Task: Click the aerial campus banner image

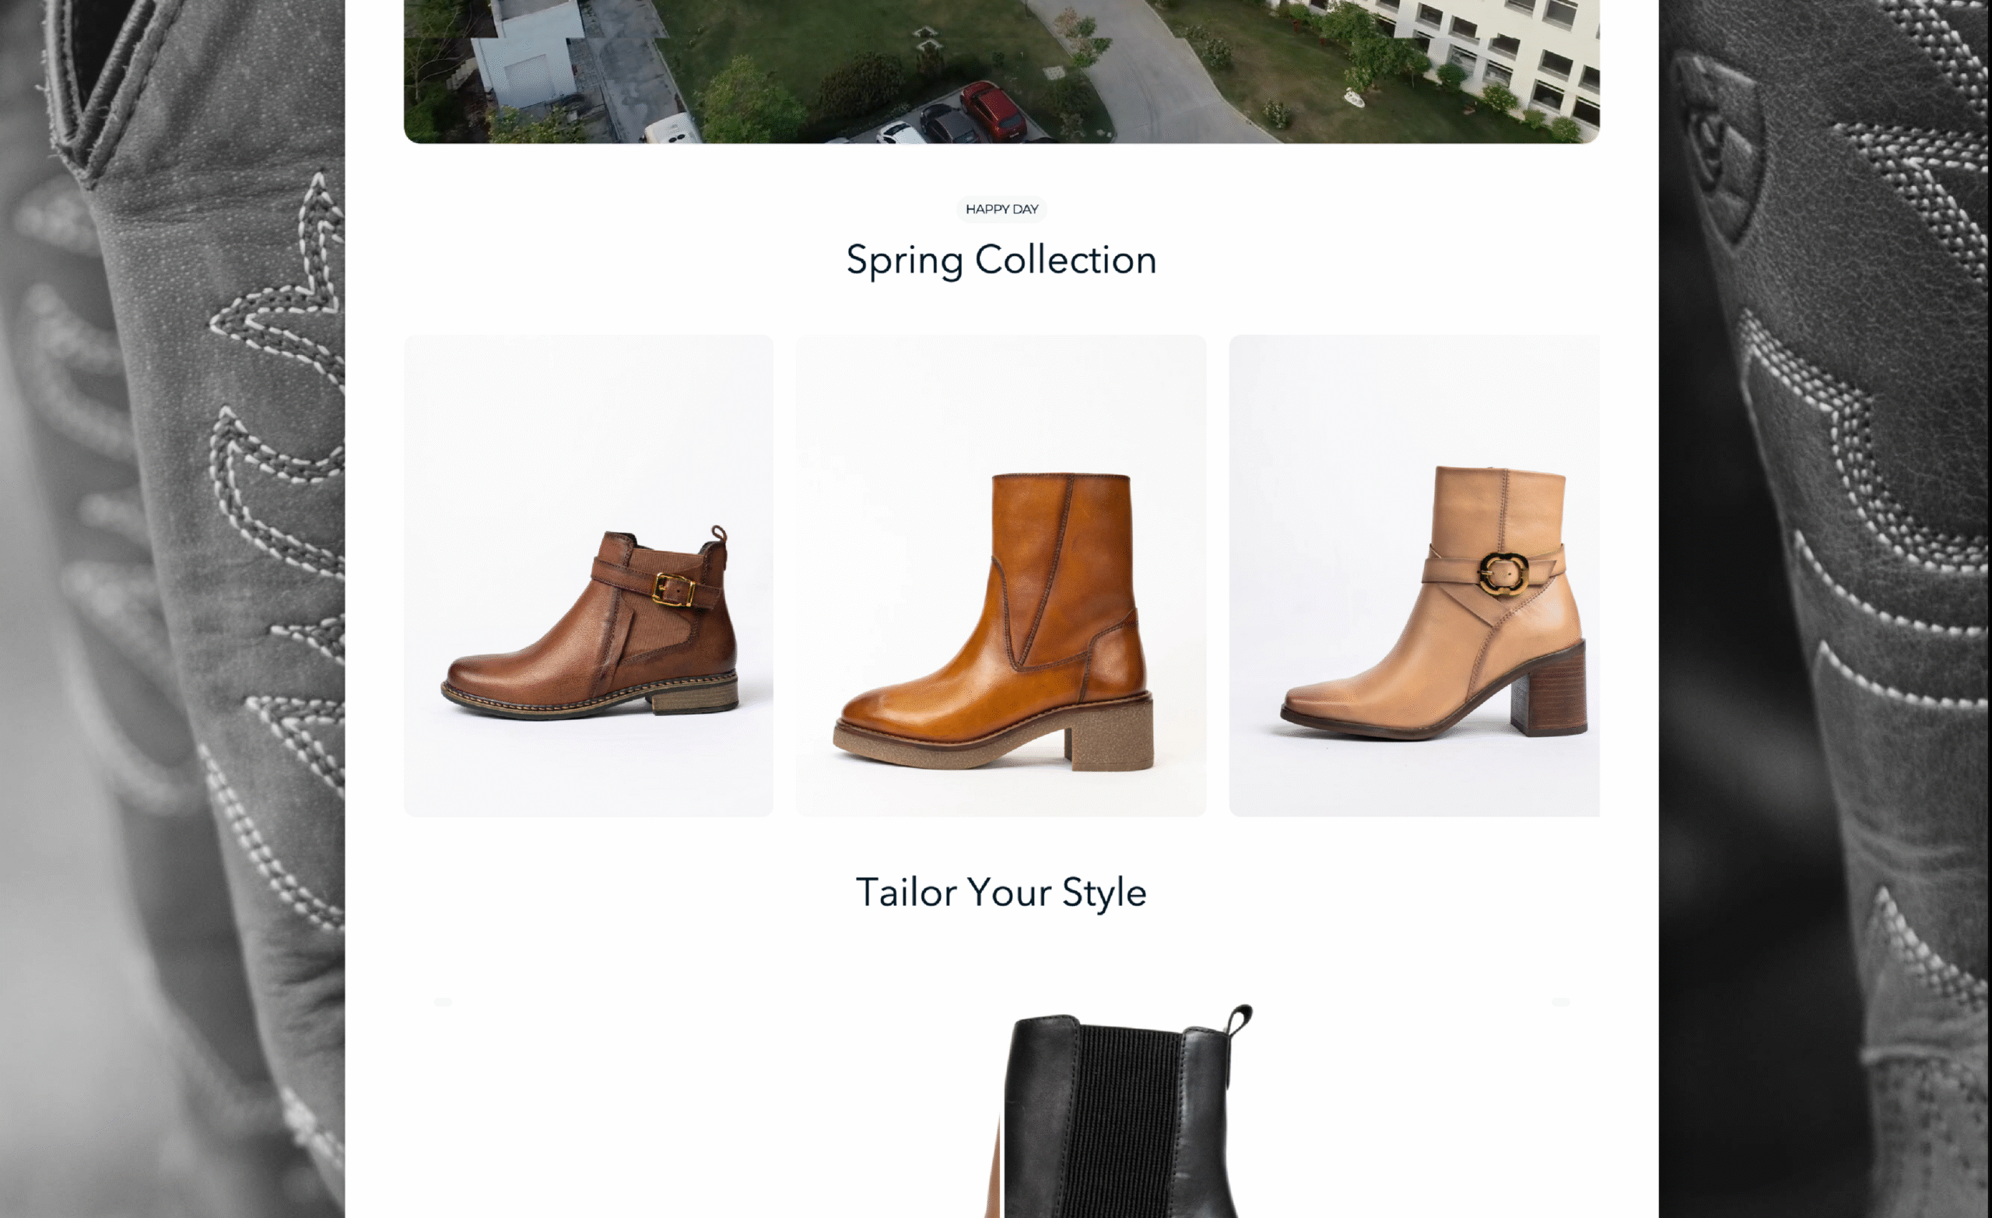Action: pos(1001,71)
